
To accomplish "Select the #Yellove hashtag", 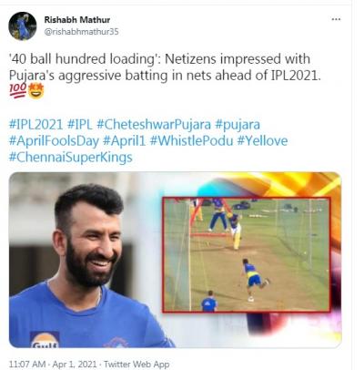I will [262, 141].
